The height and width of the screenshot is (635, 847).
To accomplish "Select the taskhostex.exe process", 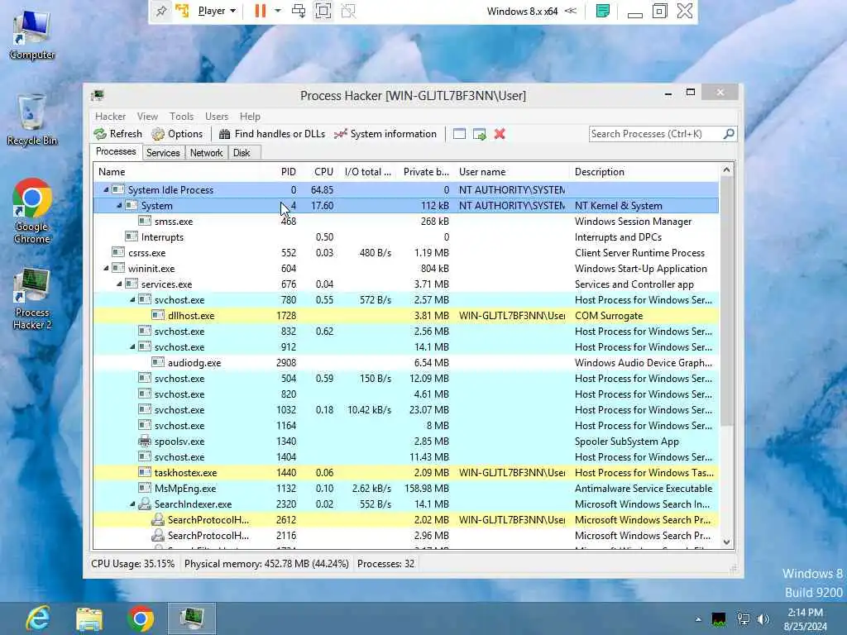I will [406, 472].
